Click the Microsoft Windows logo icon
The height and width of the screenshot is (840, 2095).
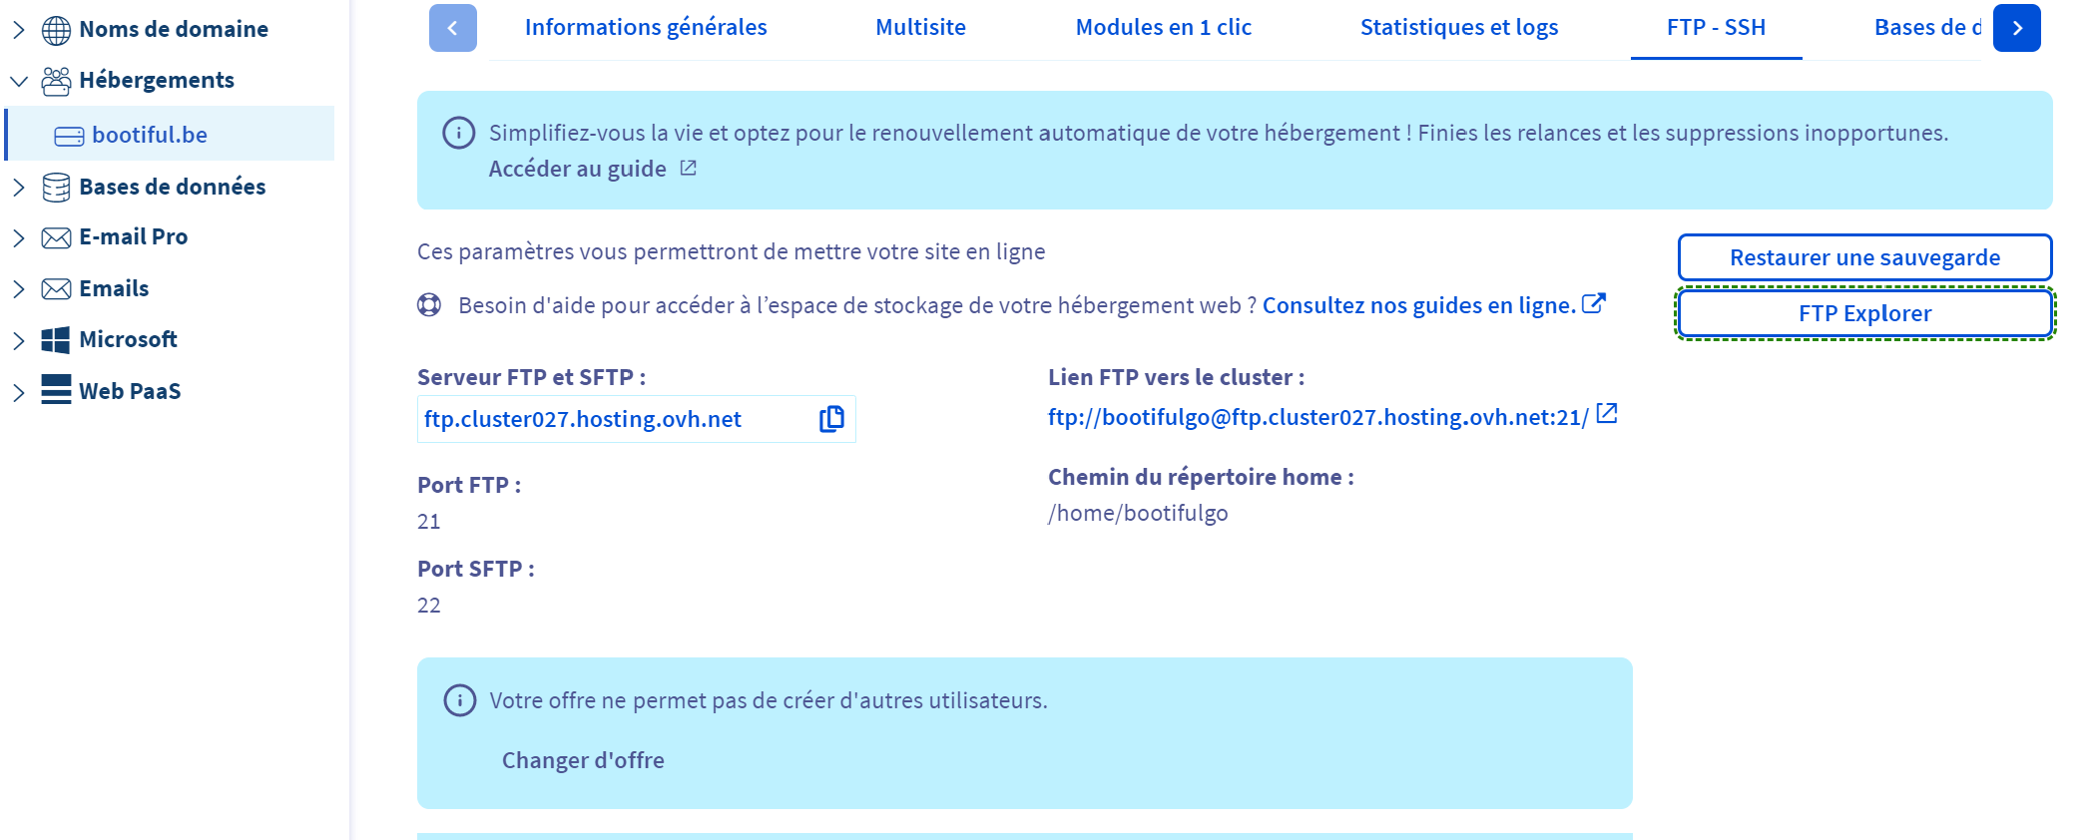pyautogui.click(x=56, y=340)
